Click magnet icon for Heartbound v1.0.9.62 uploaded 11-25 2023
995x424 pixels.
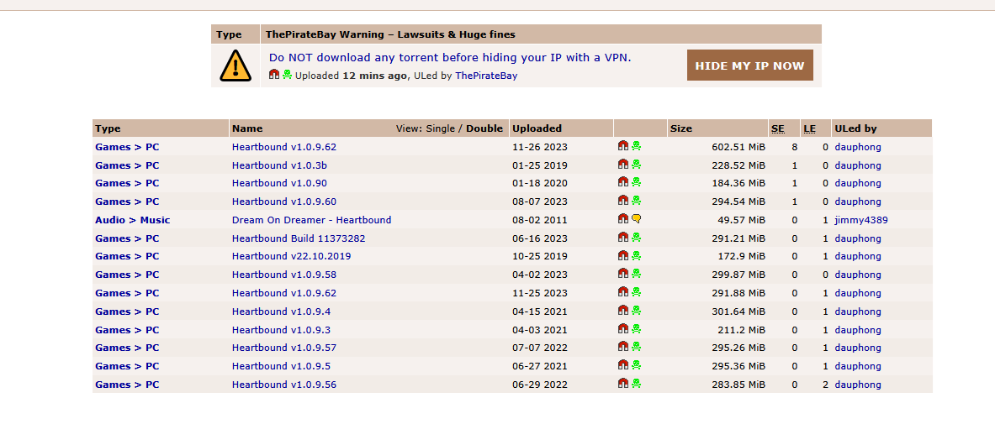623,291
